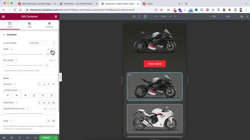The height and width of the screenshot is (140, 250).
Task: Open save options arrow beside UPDATE
Action: point(55,138)
